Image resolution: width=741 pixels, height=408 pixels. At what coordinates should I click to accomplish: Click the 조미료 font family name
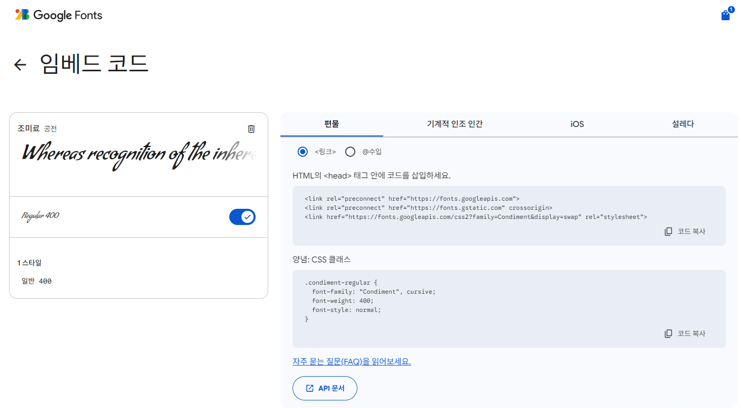28,128
